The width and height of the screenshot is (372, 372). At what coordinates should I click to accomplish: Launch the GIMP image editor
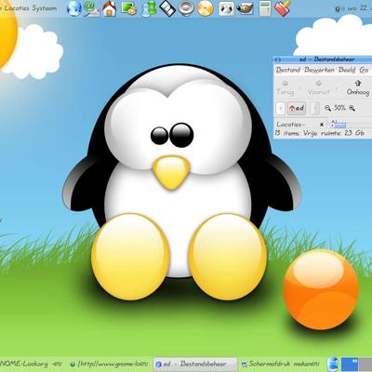[x=246, y=8]
